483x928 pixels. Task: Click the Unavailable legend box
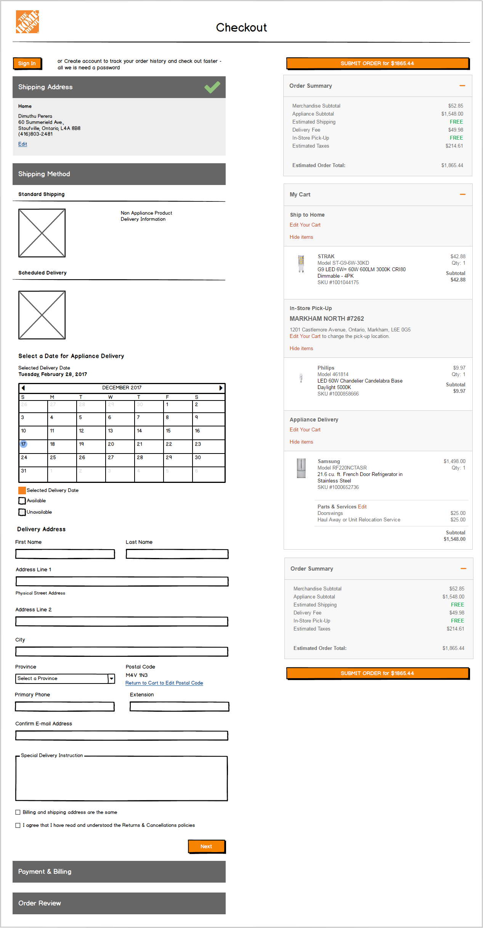(x=22, y=512)
